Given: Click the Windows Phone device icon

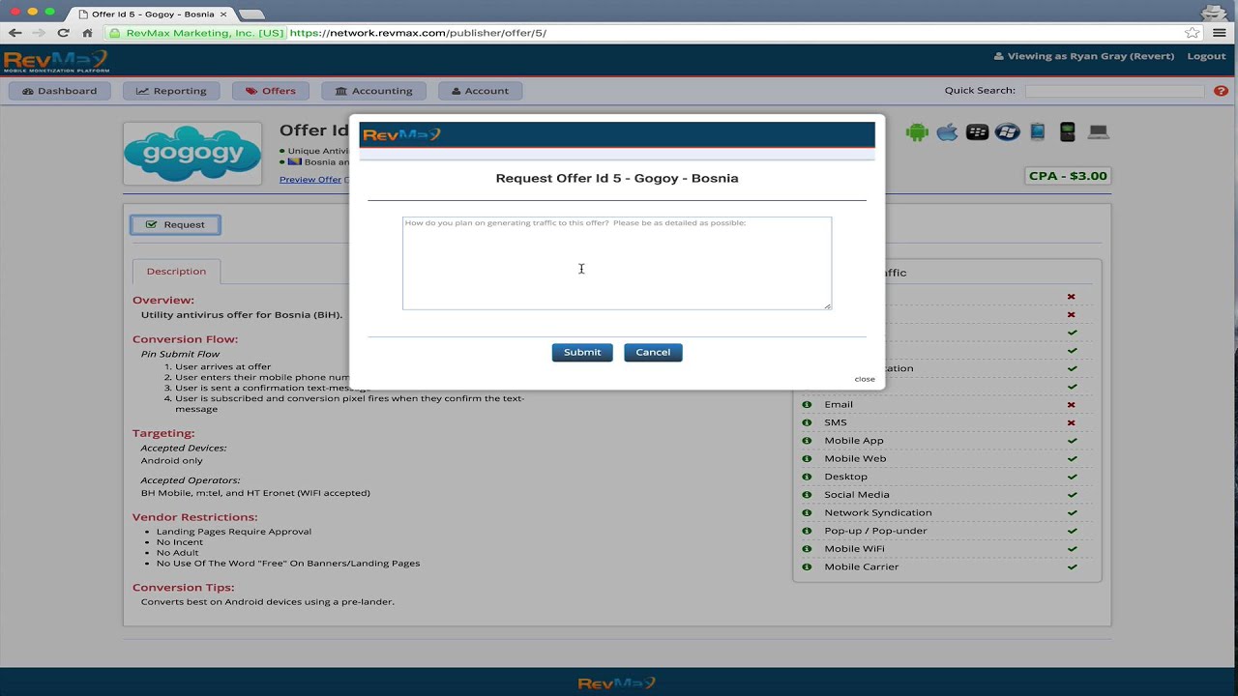Looking at the screenshot, I should (x=1008, y=132).
